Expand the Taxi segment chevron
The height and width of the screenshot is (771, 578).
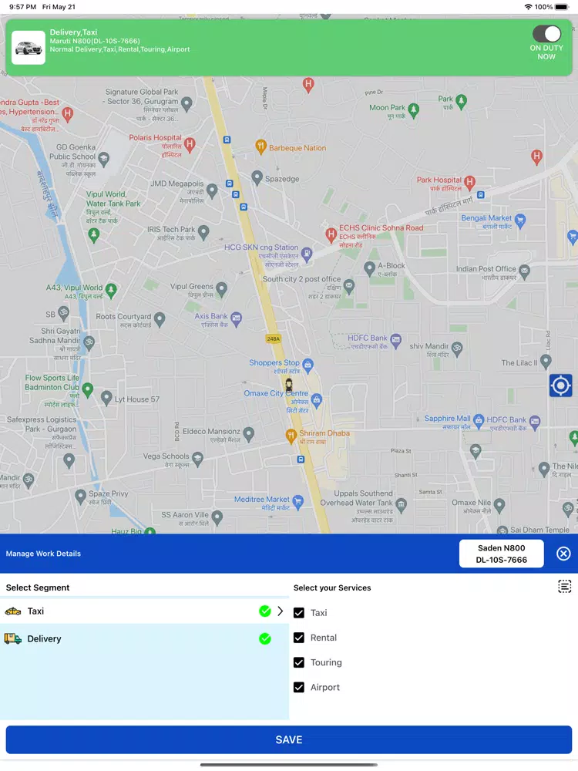(x=281, y=611)
